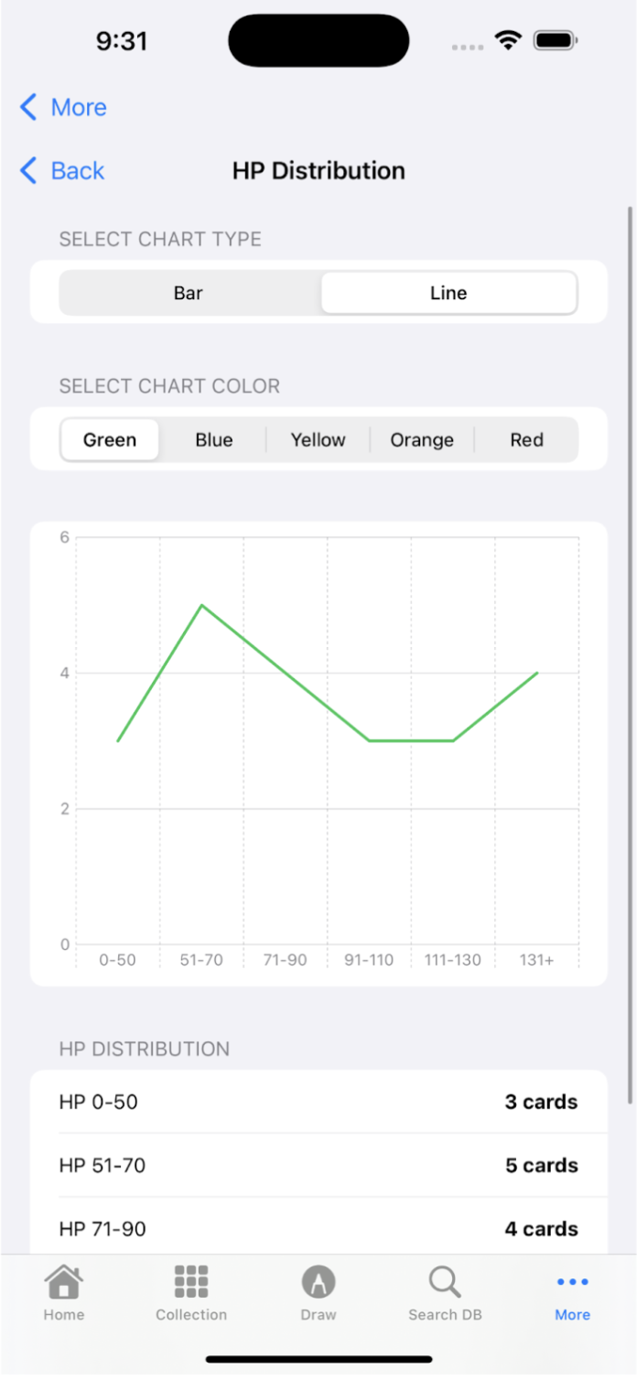Switch chart type to Bar
This screenshot has height=1380, width=637.
[x=189, y=293]
